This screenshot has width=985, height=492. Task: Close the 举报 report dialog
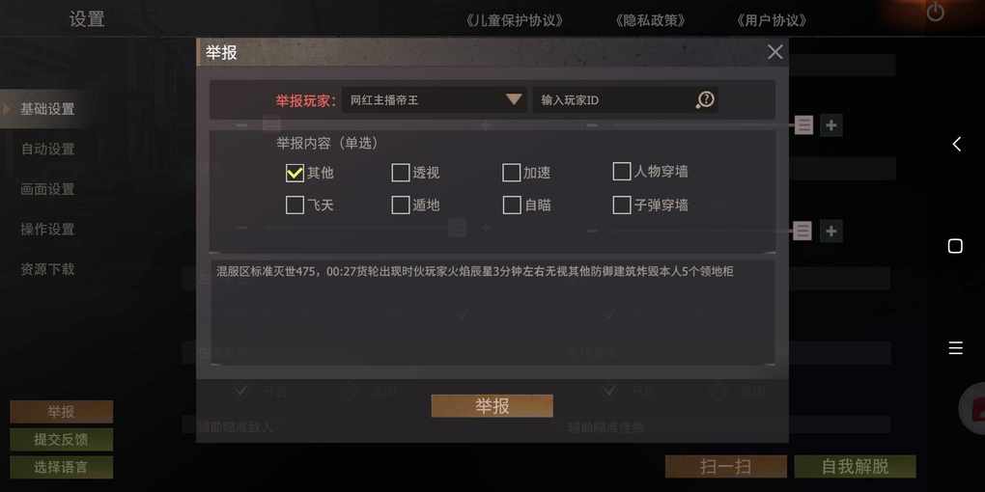(775, 52)
